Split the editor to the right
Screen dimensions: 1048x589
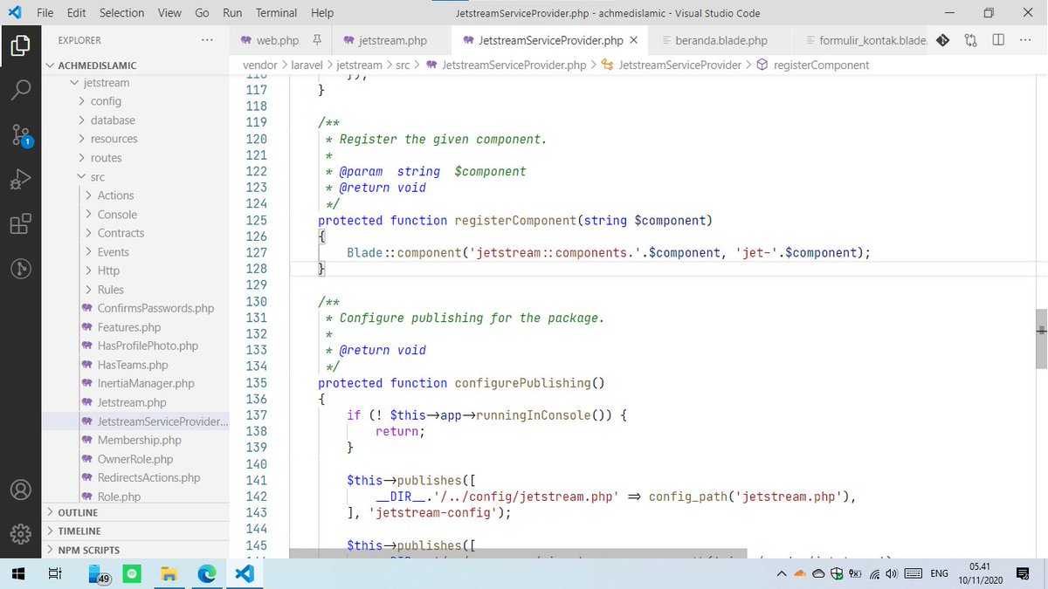998,40
